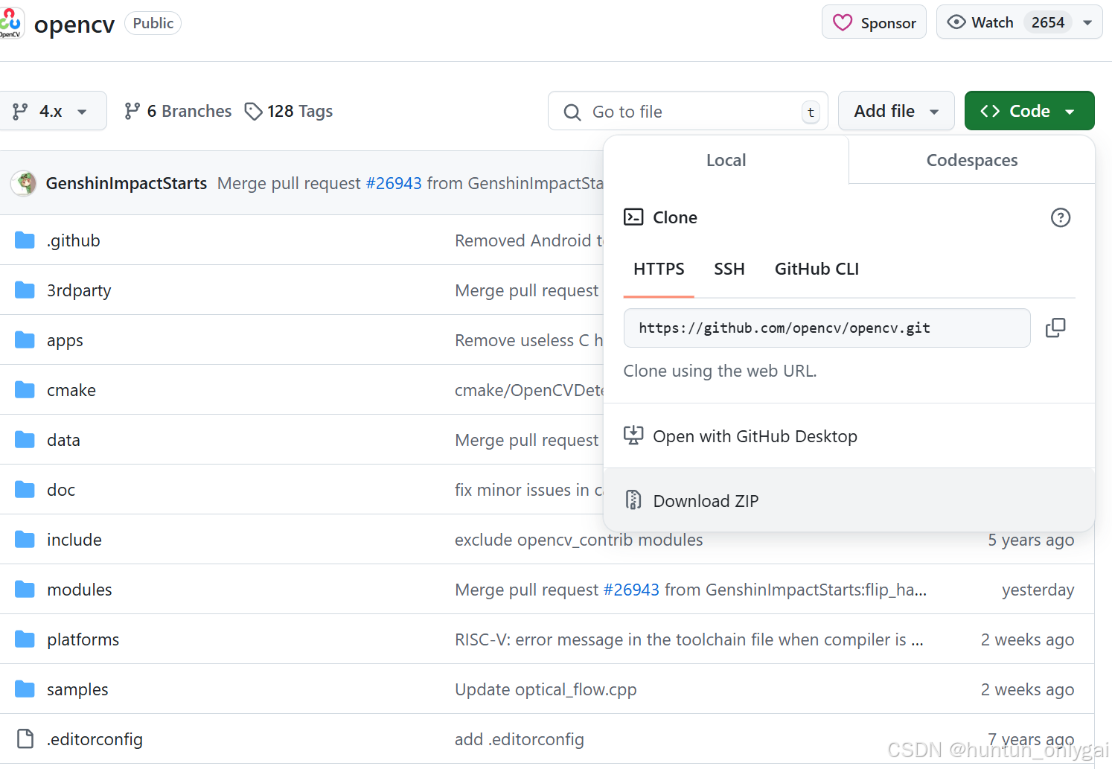This screenshot has width=1112, height=769.
Task: Select the GitHub CLI clone tab
Action: (817, 269)
